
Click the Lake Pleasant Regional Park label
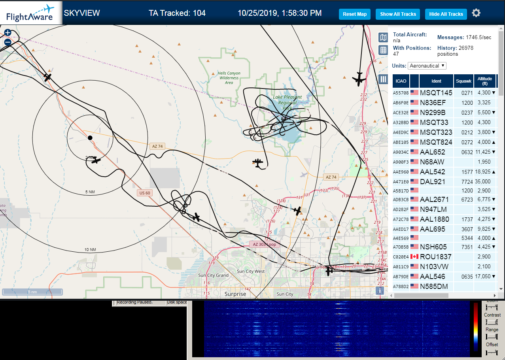click(287, 103)
